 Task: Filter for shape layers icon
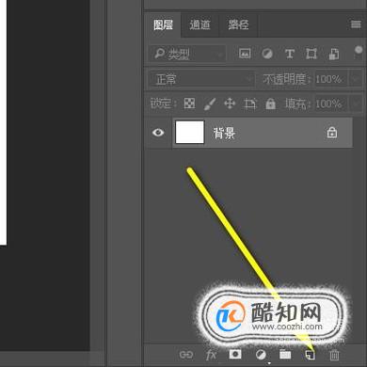point(311,54)
